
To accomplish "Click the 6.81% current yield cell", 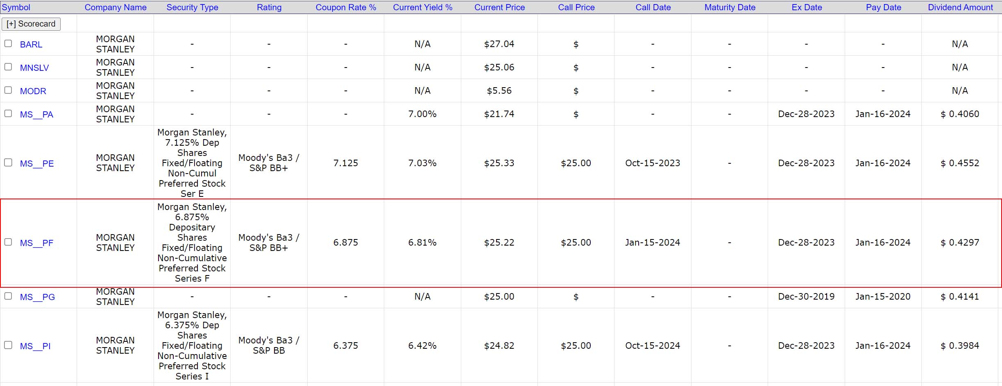I will coord(422,242).
